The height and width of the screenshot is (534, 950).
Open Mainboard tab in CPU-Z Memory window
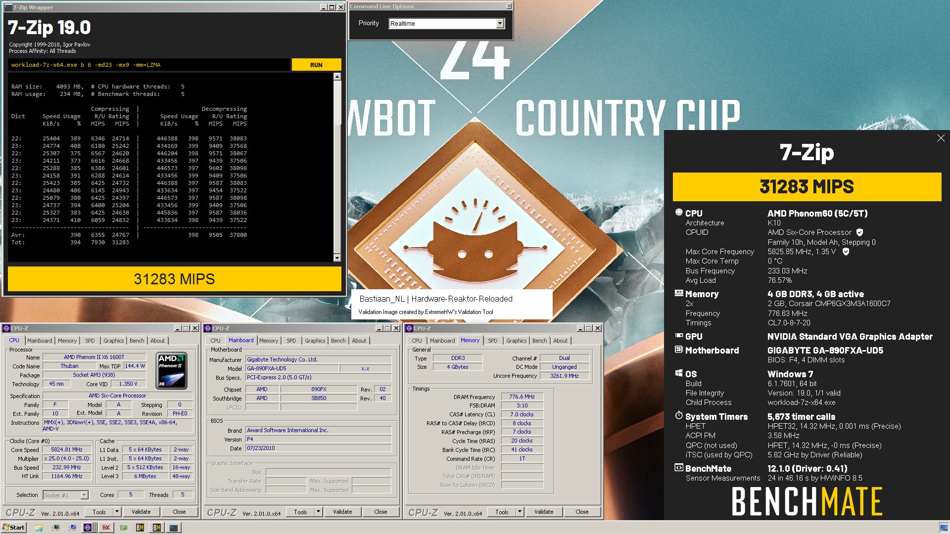click(442, 341)
